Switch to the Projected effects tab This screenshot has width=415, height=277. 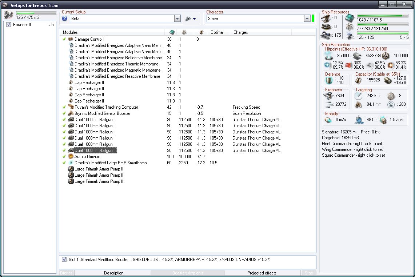[262, 273]
